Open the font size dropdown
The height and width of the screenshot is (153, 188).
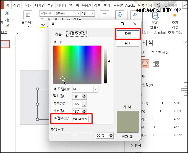tap(93, 13)
